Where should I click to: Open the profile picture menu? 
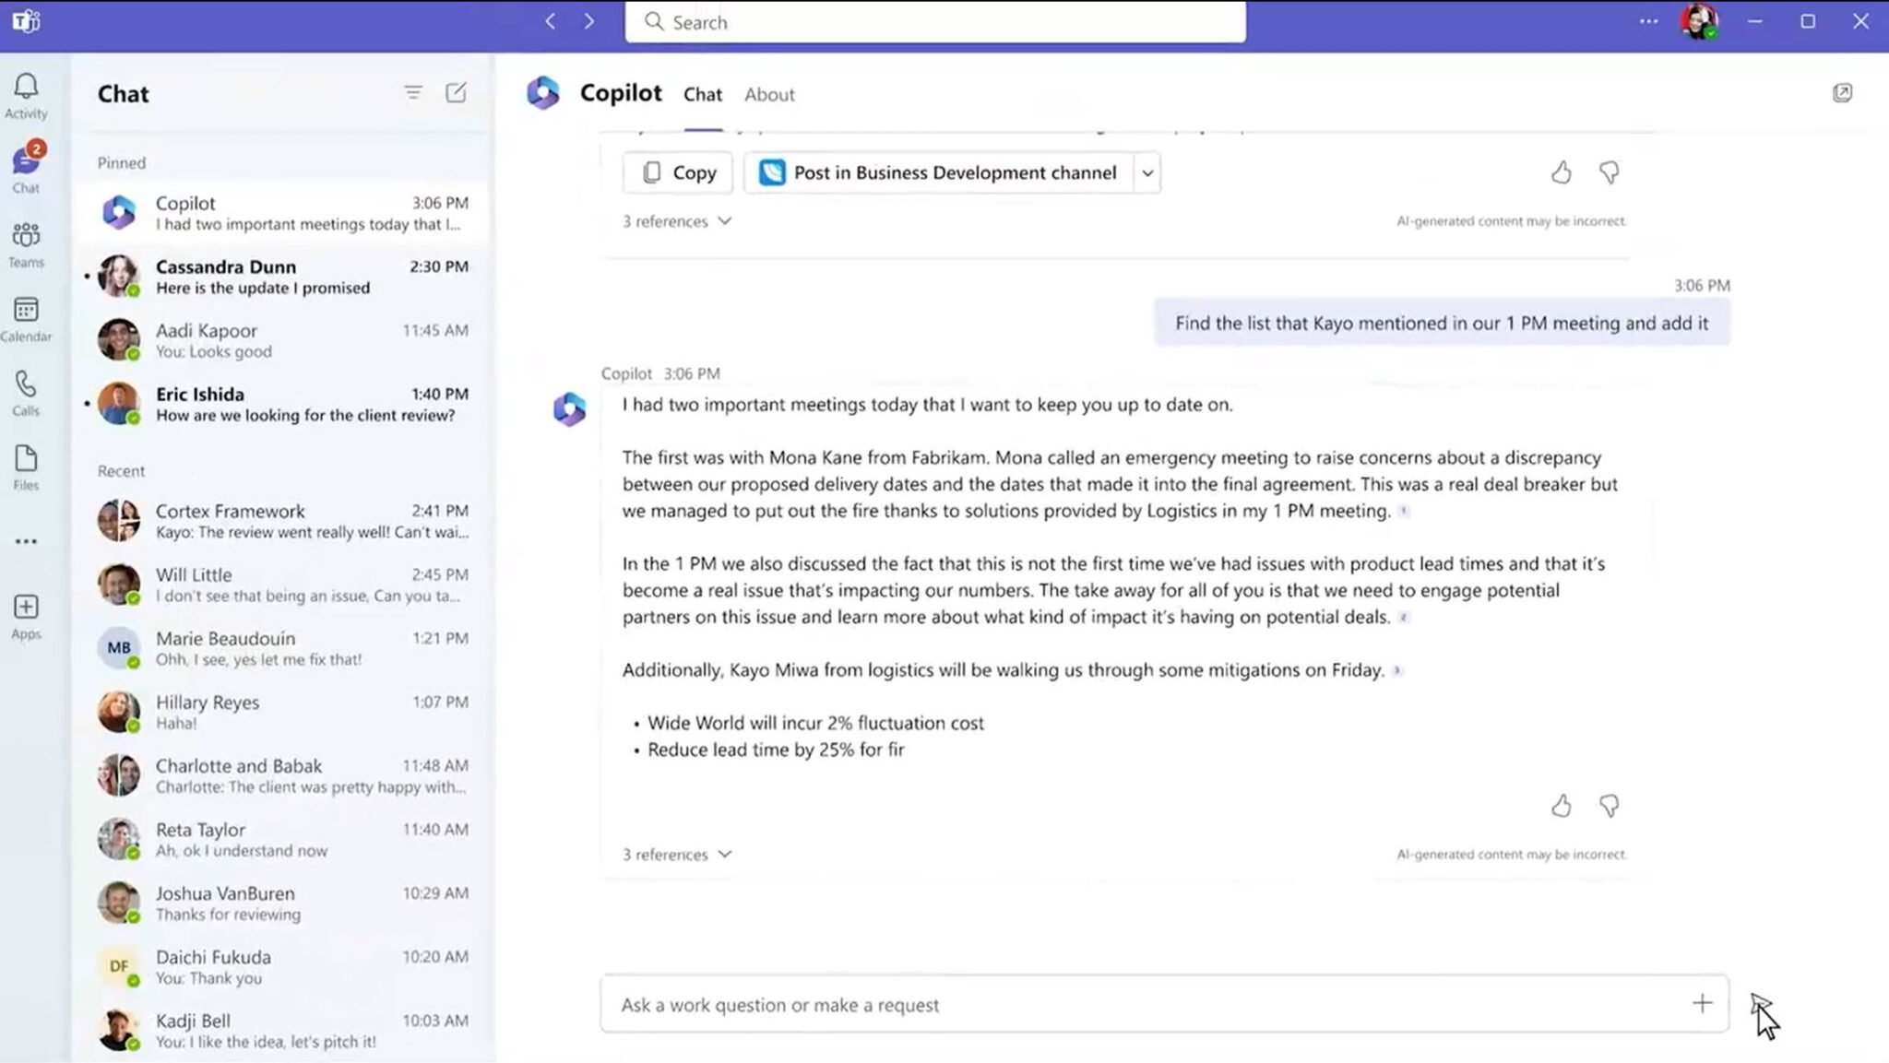1699,21
